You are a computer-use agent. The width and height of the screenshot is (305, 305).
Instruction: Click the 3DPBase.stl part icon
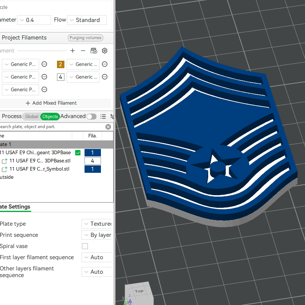coord(4,161)
